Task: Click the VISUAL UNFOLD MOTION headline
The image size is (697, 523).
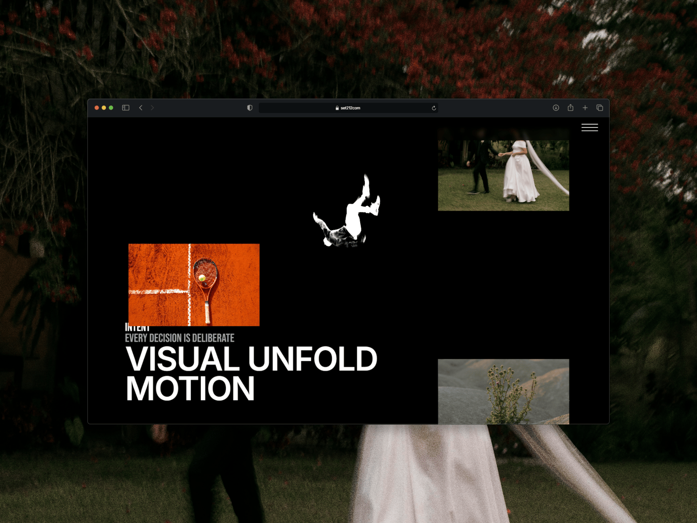Action: 251,373
